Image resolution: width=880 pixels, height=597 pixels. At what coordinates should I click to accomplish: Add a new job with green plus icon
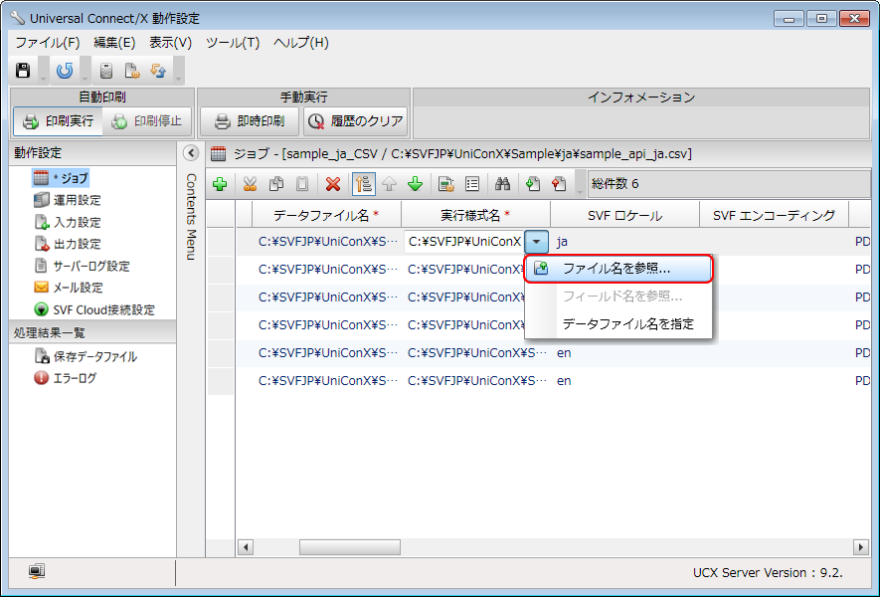(220, 184)
